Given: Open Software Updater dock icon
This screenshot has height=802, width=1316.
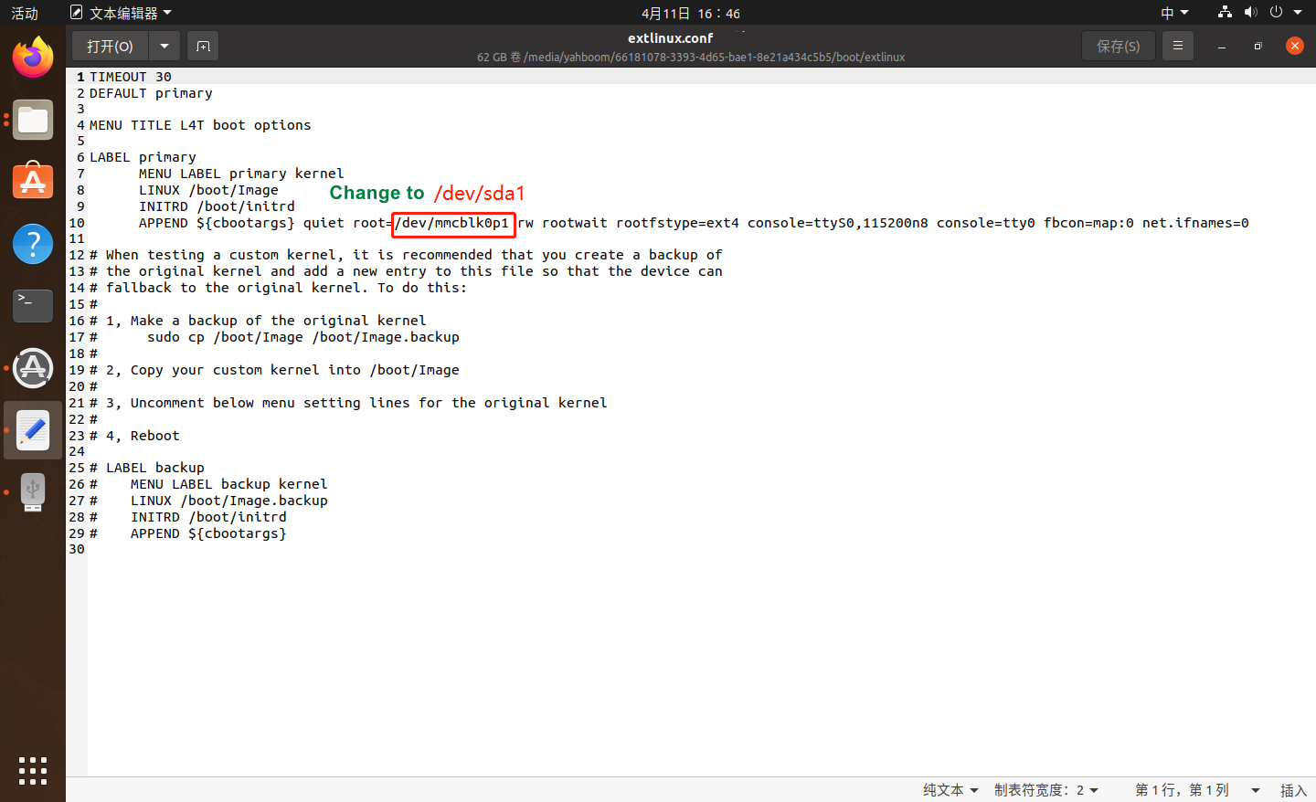Looking at the screenshot, I should point(33,368).
